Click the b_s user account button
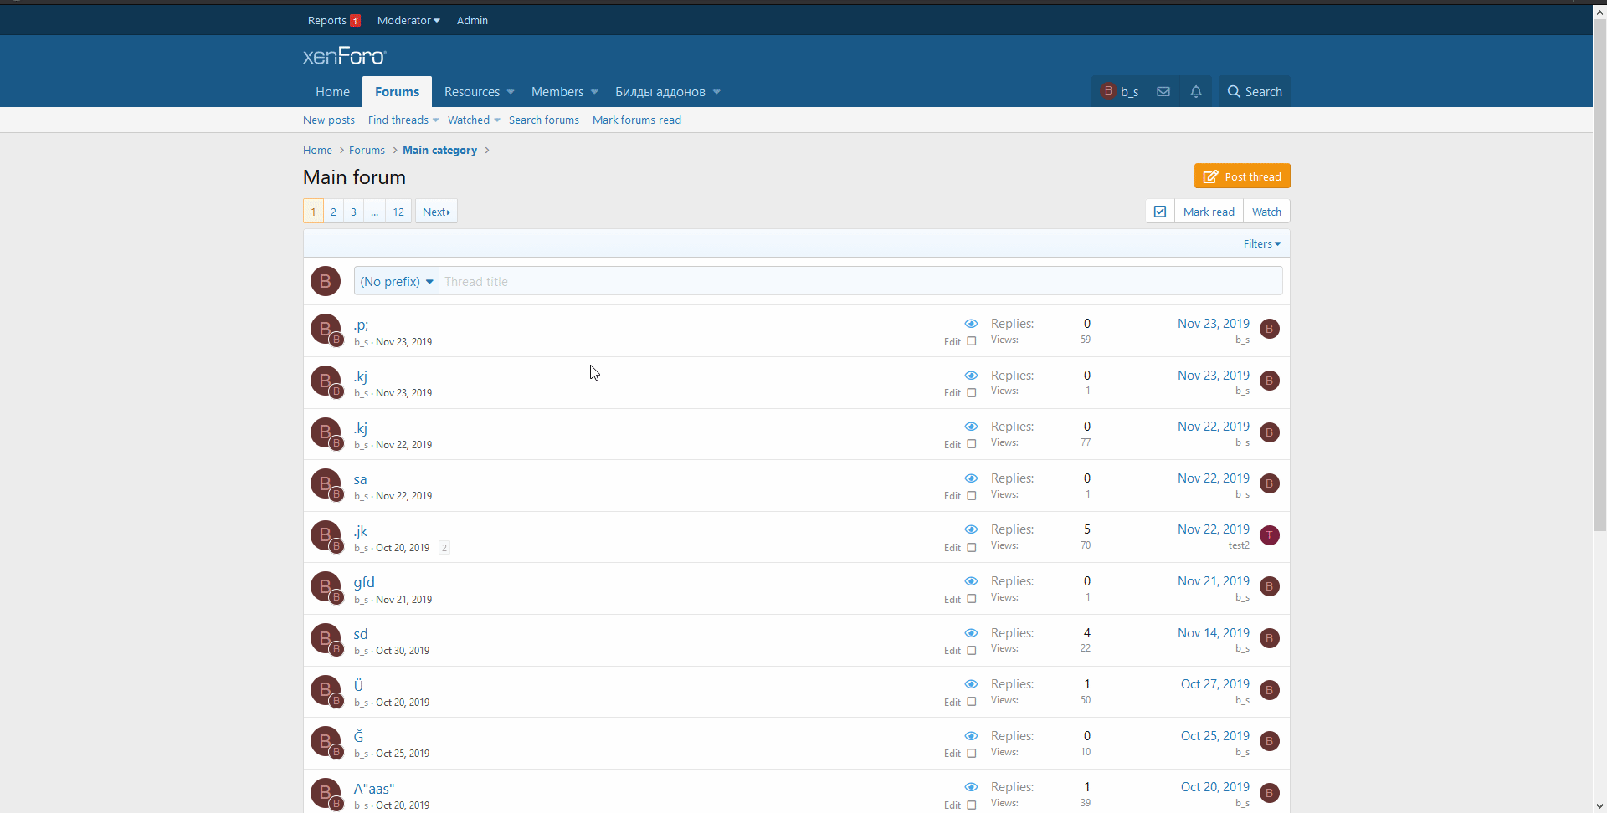 point(1119,92)
